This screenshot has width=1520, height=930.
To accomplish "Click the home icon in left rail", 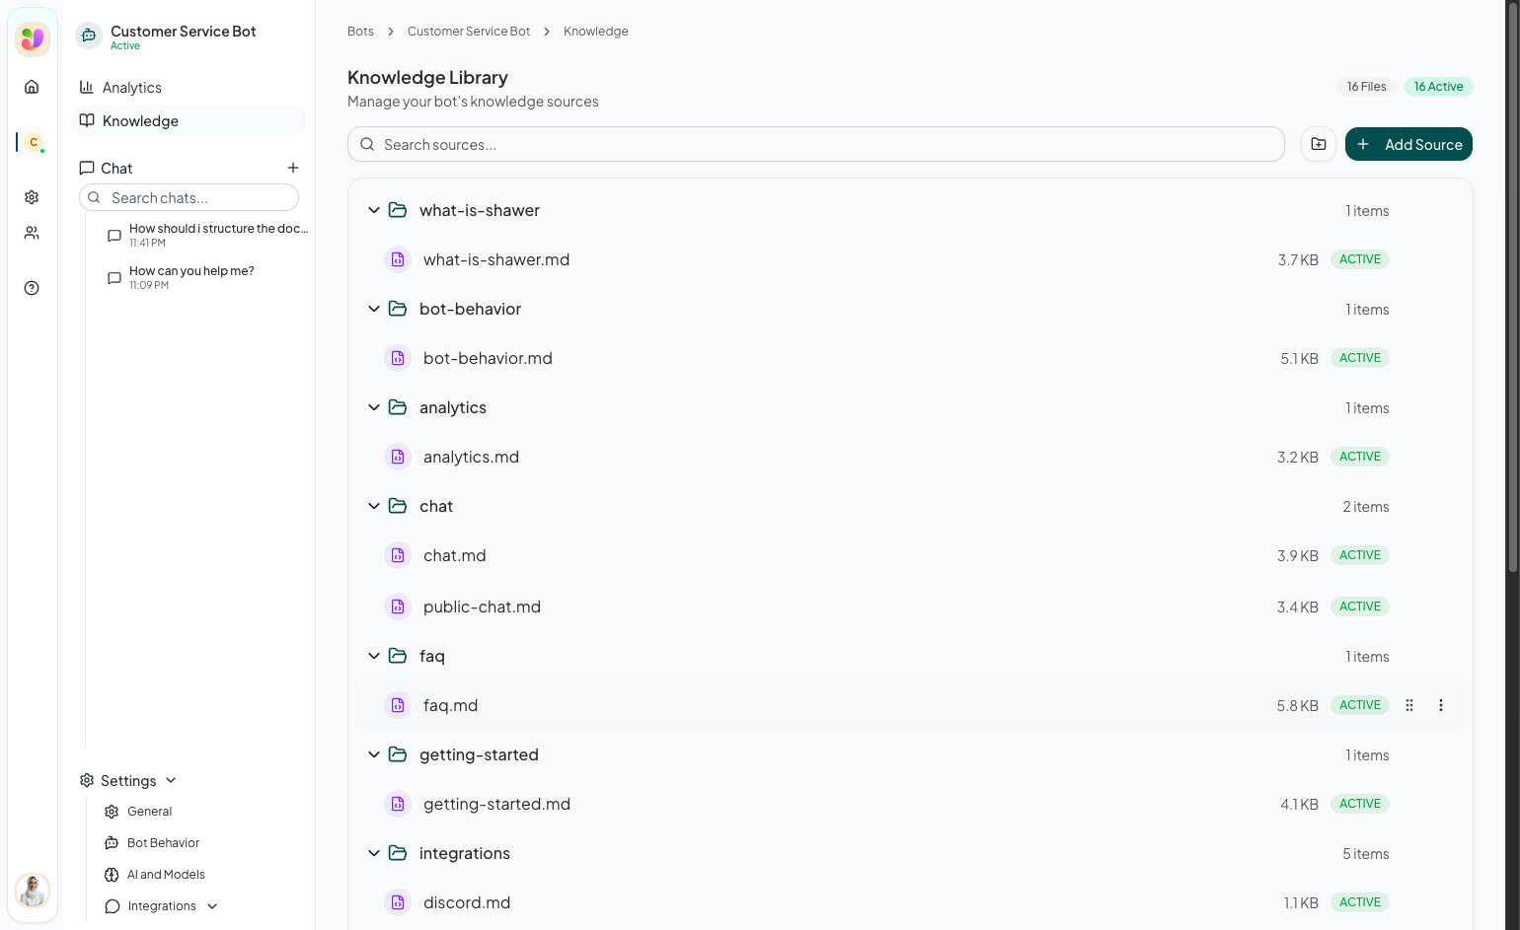I will point(32,87).
